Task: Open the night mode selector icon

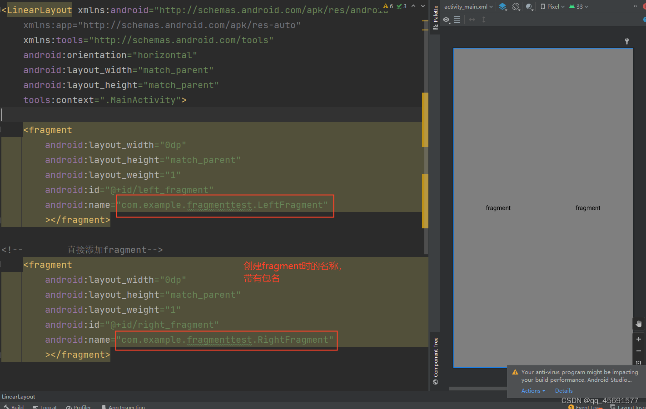Action: click(x=529, y=7)
